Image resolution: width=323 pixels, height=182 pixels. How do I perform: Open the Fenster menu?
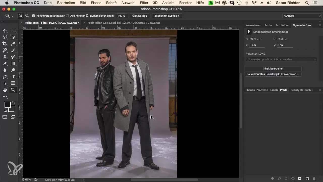tap(185, 3)
